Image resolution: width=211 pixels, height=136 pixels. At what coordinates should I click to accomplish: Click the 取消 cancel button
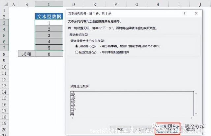click(120, 129)
